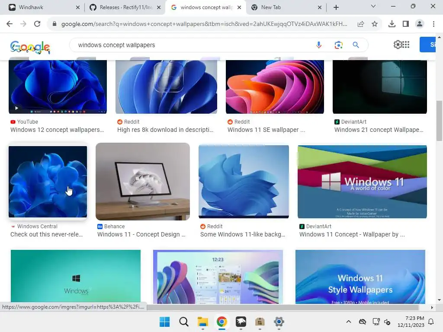The height and width of the screenshot is (332, 443).
Task: Bookmark this page with star icon
Action: [375, 24]
